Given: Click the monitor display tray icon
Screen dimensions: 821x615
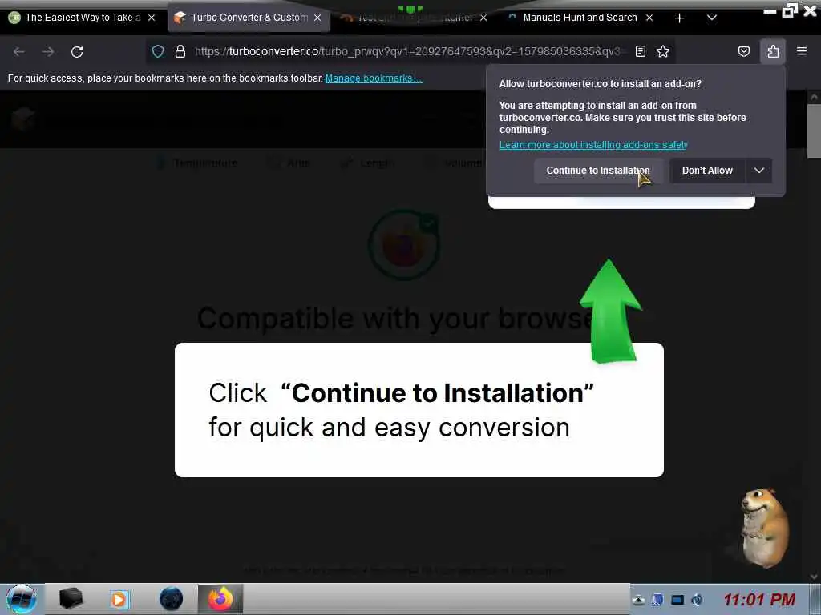Looking at the screenshot, I should 677,600.
